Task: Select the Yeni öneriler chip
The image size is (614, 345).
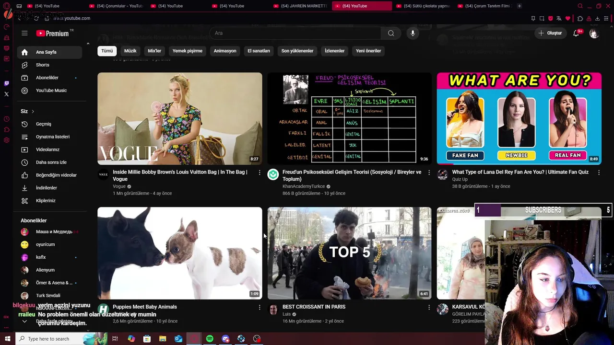Action: (x=368, y=51)
